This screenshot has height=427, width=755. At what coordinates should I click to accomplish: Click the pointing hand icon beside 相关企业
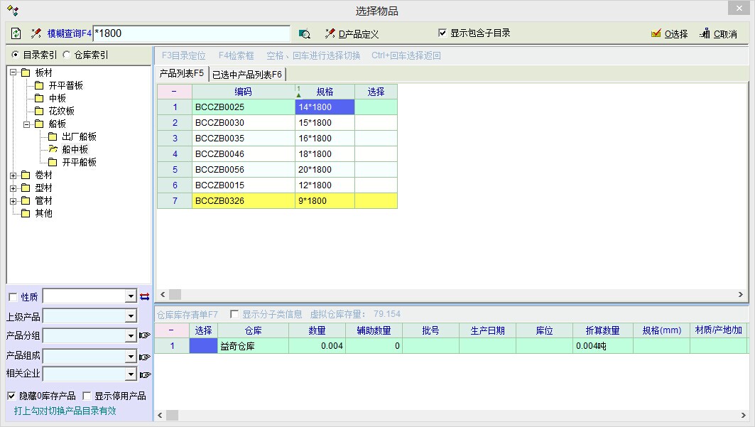pos(145,374)
